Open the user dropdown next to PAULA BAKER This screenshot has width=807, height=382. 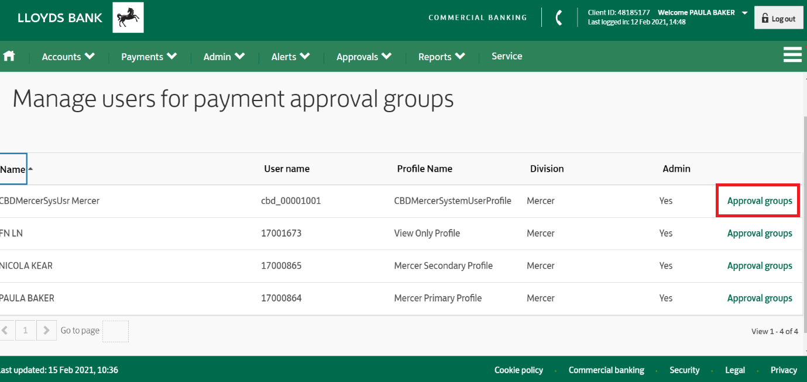click(x=744, y=13)
